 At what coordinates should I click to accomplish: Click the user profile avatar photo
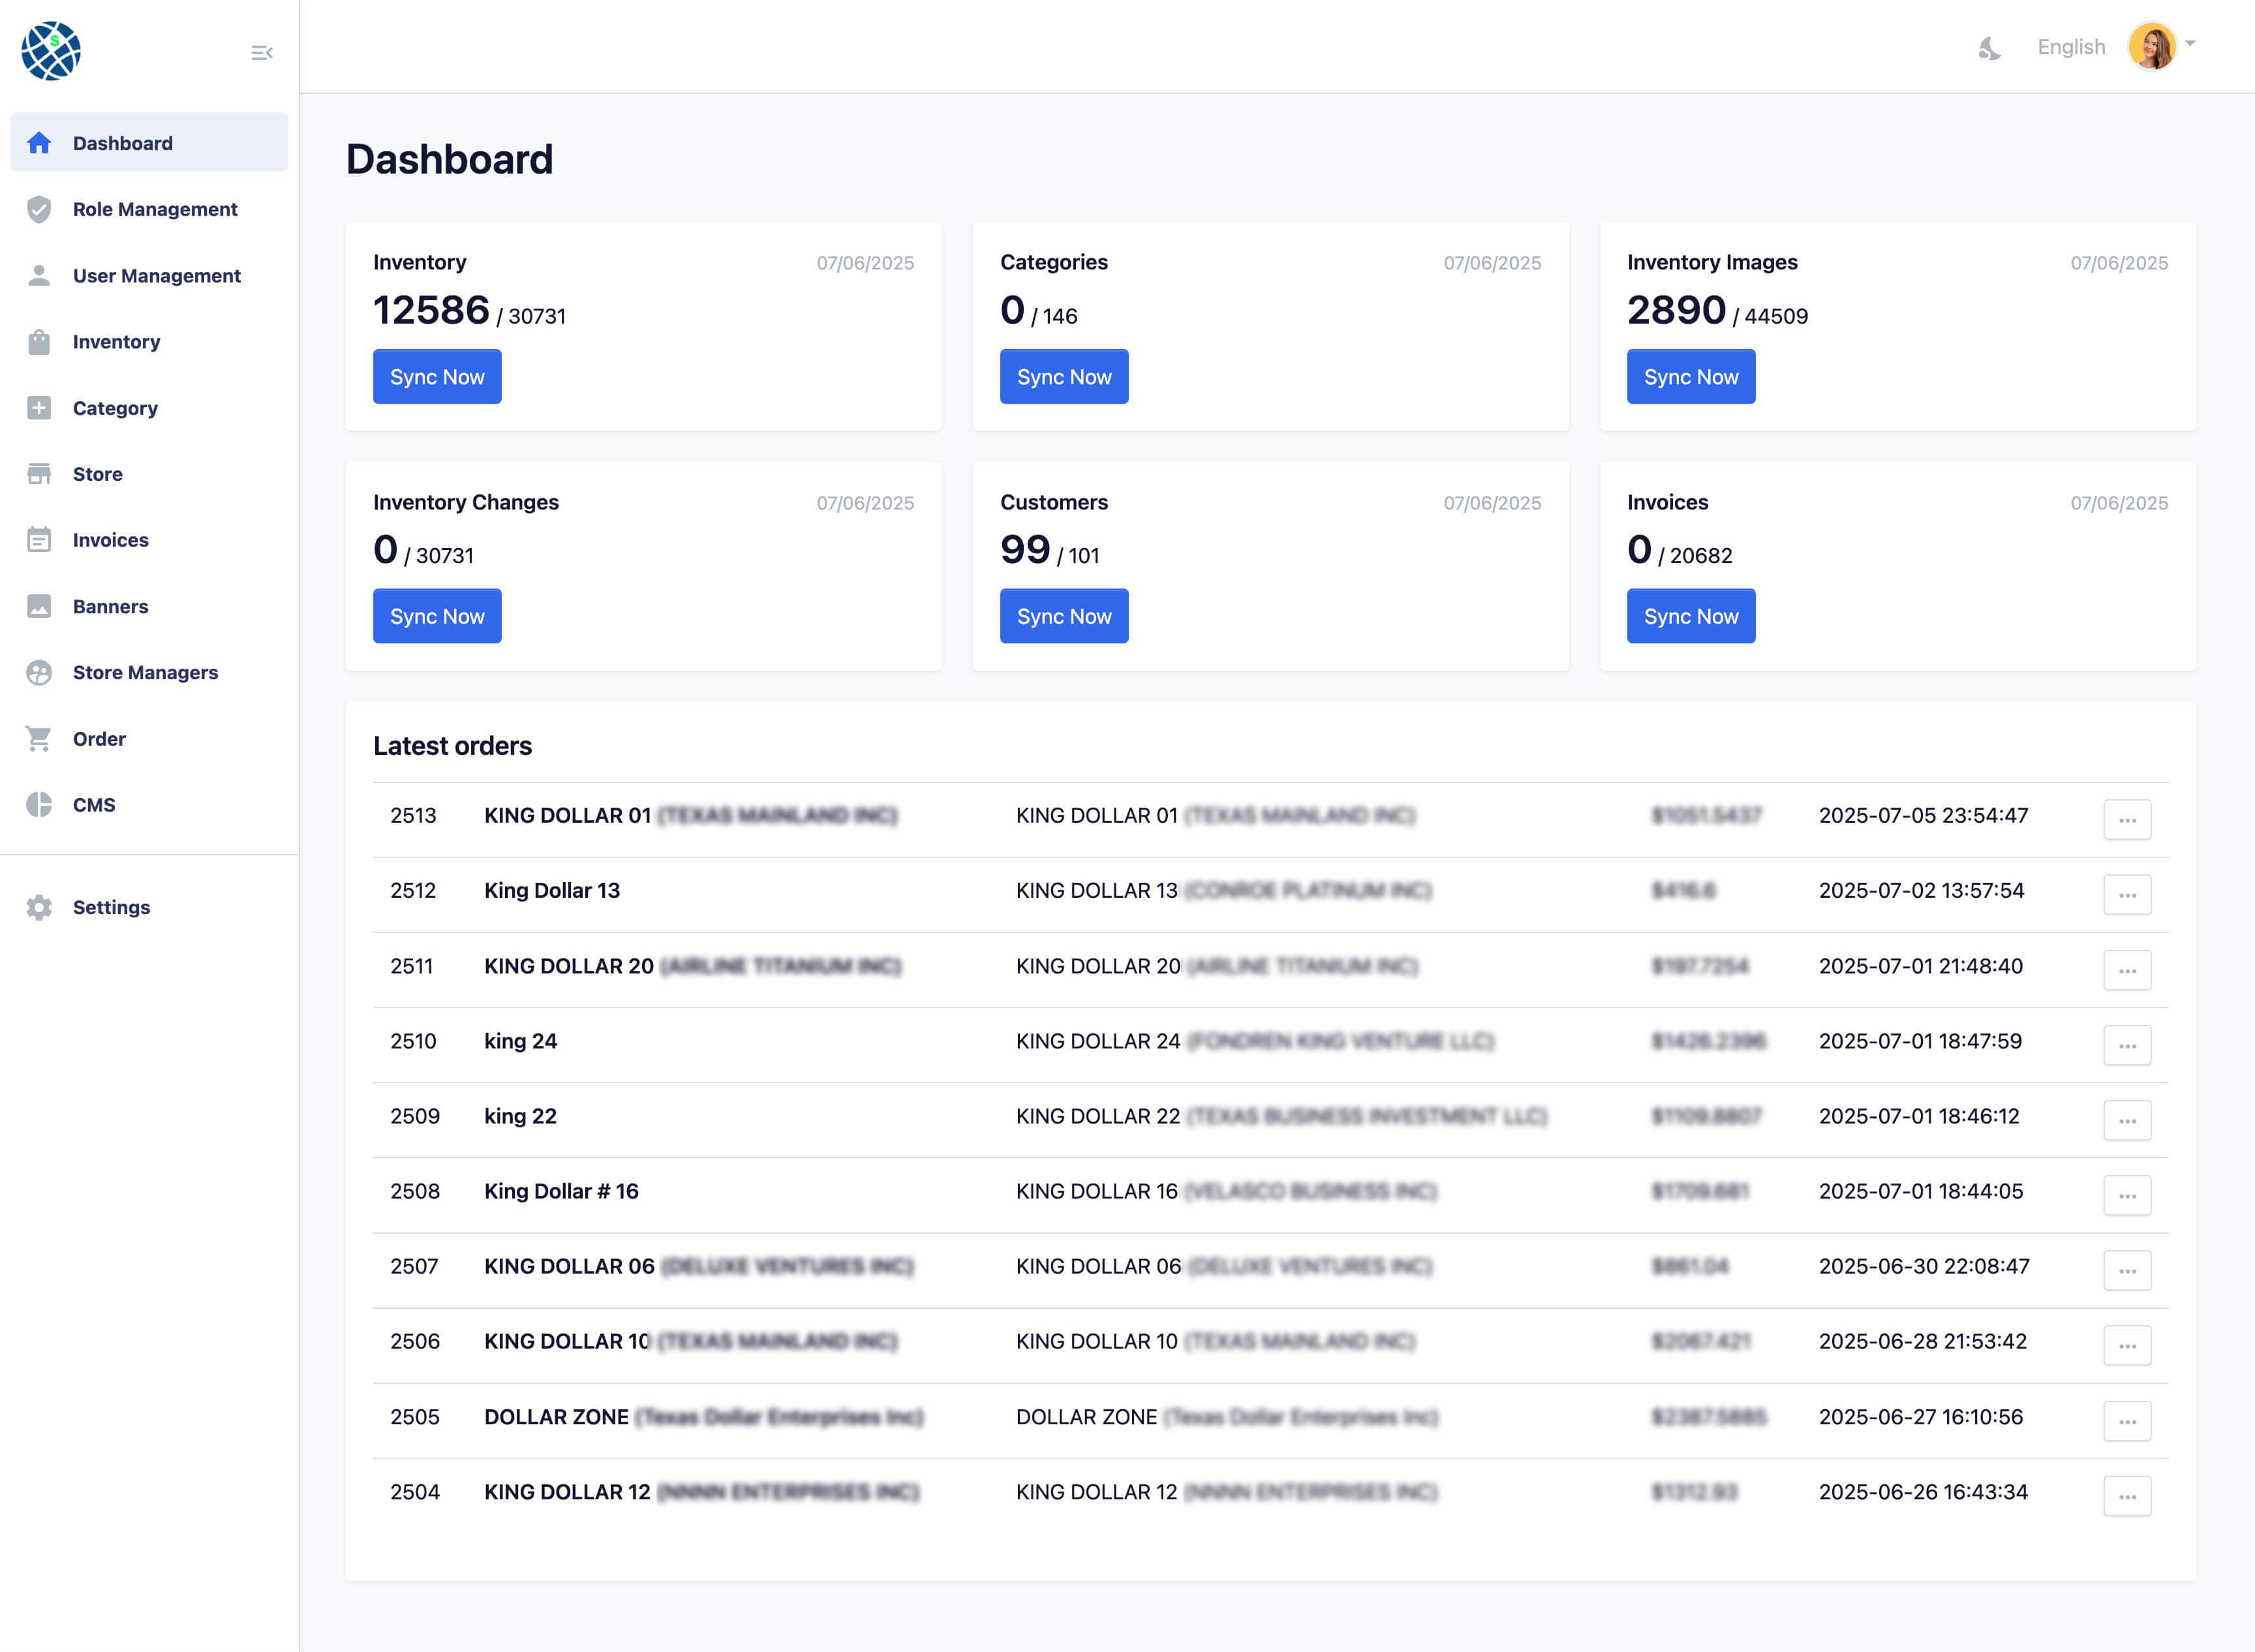coord(2152,47)
